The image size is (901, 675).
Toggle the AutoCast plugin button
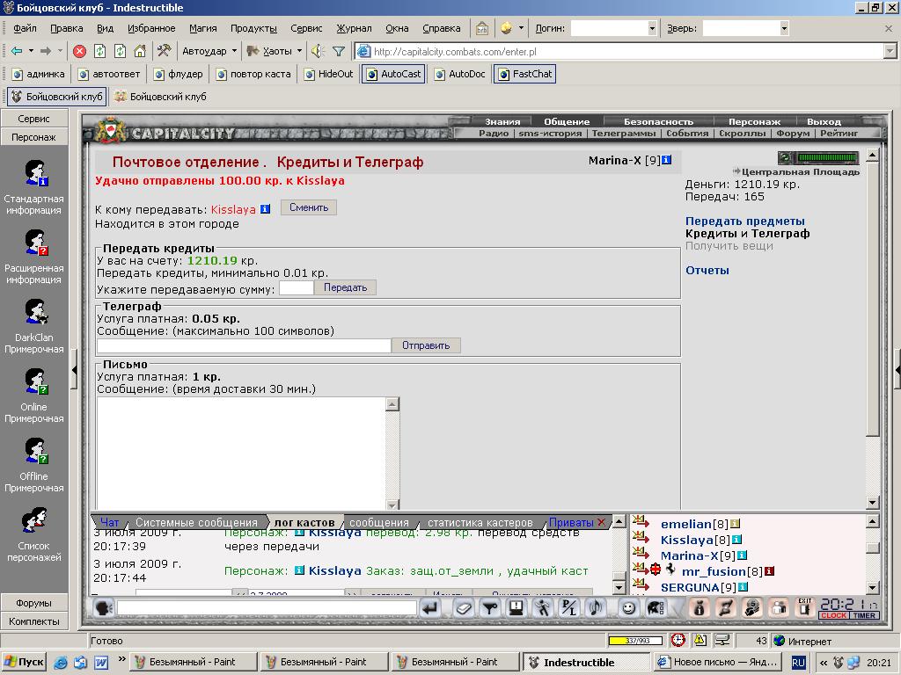coord(393,74)
